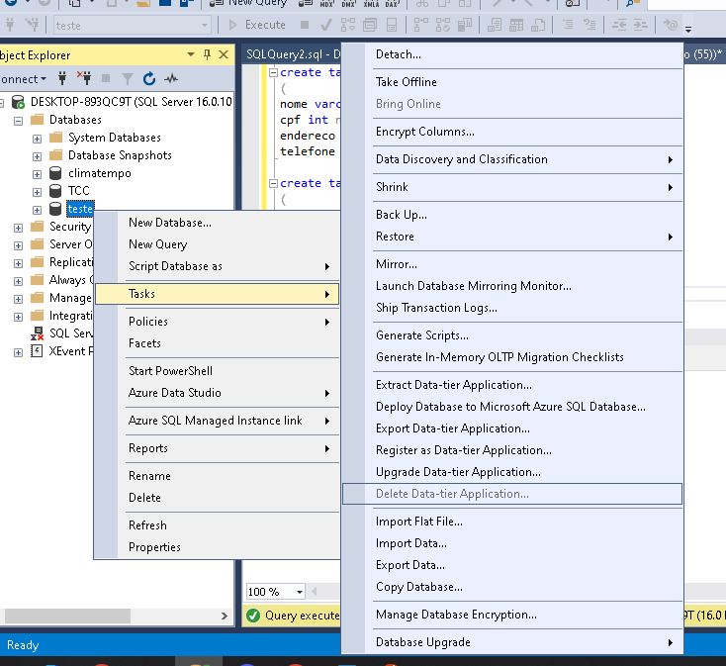Viewport: 726px width, 666px height.
Task: Select the Results to Grid icon
Action: (x=515, y=25)
